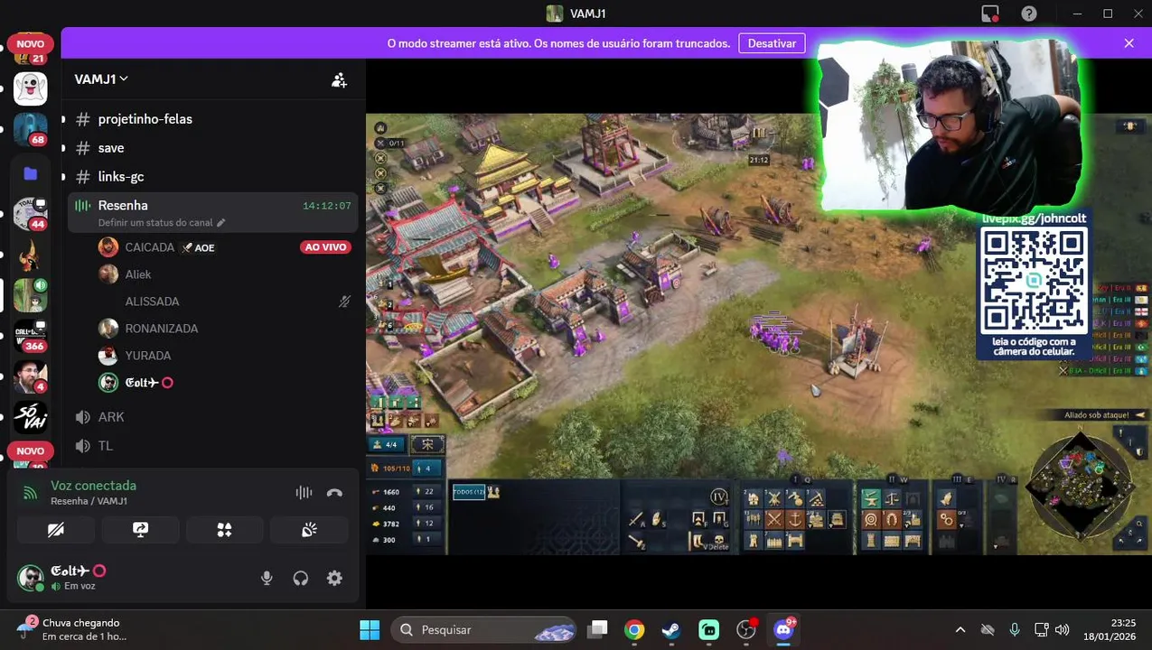The width and height of the screenshot is (1152, 650).
Task: Open the SÓ VAI server icon
Action: 31,417
